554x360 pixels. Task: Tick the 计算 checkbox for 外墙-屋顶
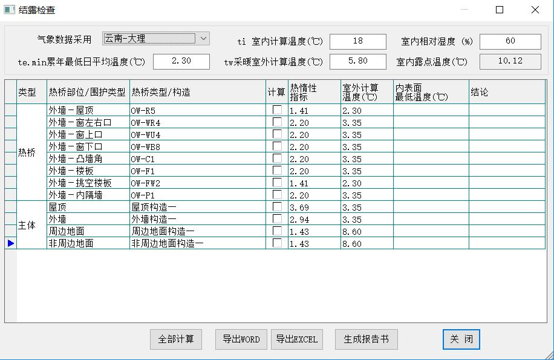click(277, 110)
